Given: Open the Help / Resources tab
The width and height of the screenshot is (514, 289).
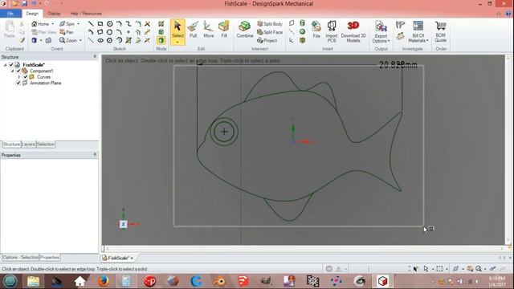Looking at the screenshot, I should point(86,14).
